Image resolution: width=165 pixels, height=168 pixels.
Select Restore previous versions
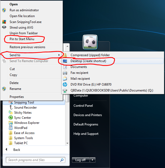27,47
